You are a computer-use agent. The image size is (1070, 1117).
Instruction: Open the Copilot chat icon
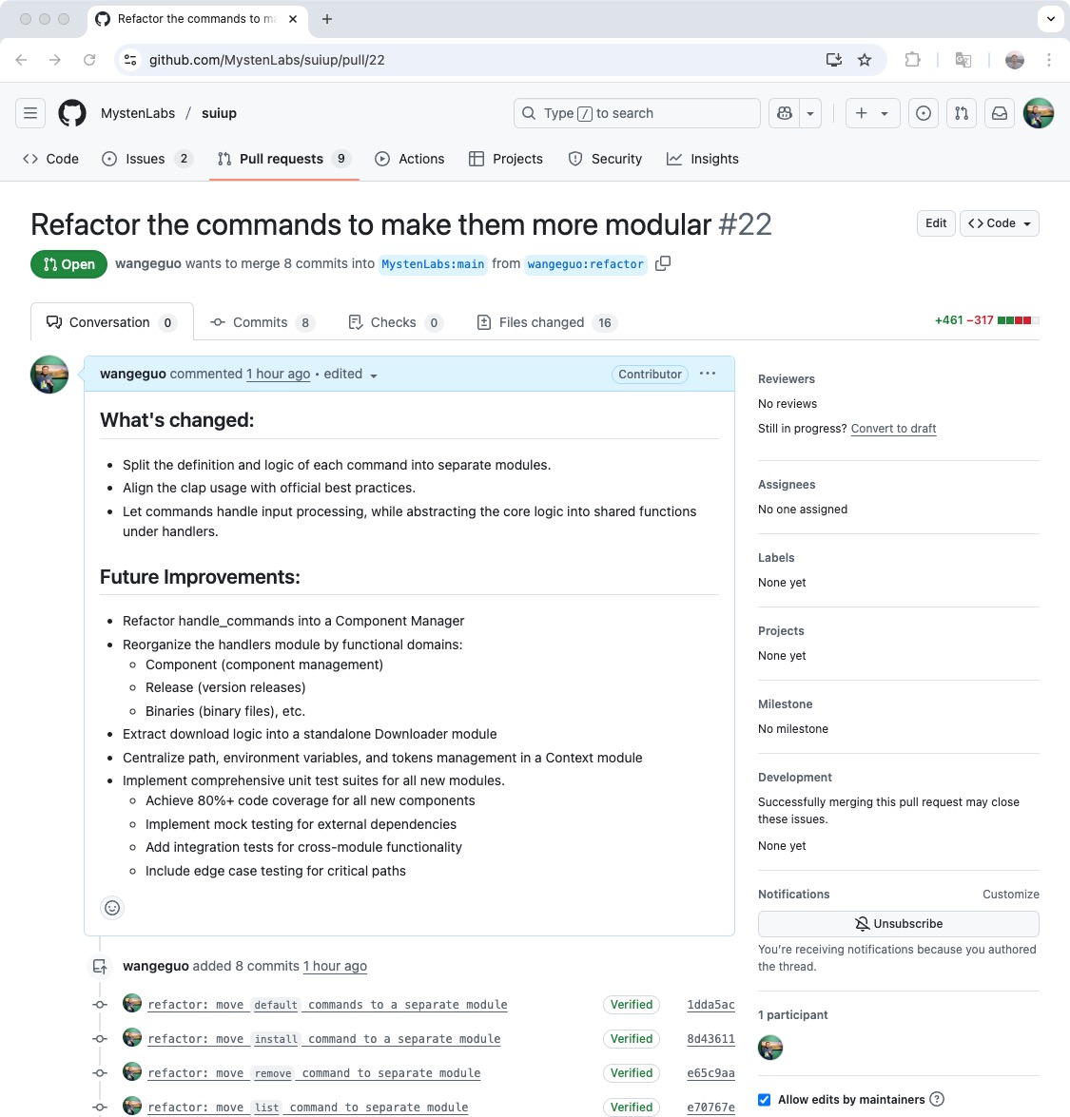point(784,113)
